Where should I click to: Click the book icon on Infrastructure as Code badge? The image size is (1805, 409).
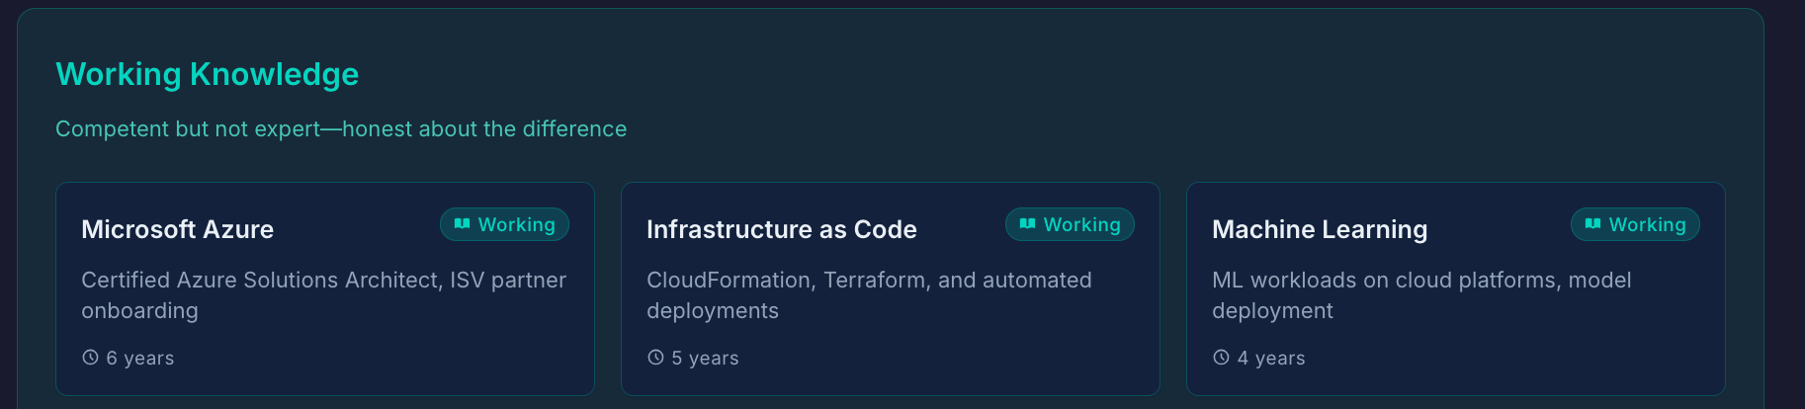tap(1027, 224)
